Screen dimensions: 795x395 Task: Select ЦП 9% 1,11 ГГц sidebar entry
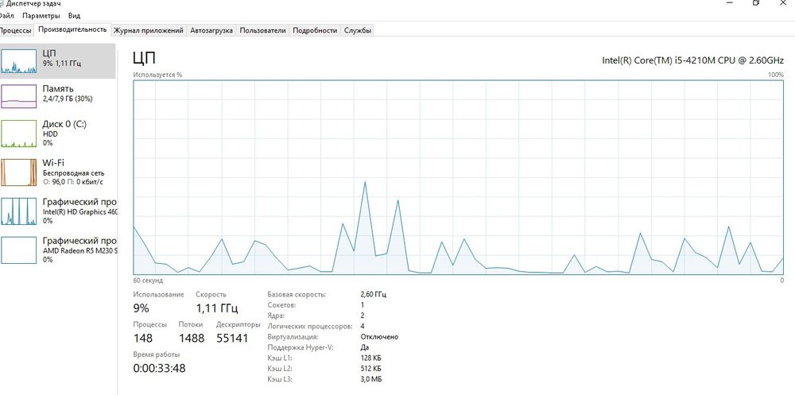tap(58, 61)
